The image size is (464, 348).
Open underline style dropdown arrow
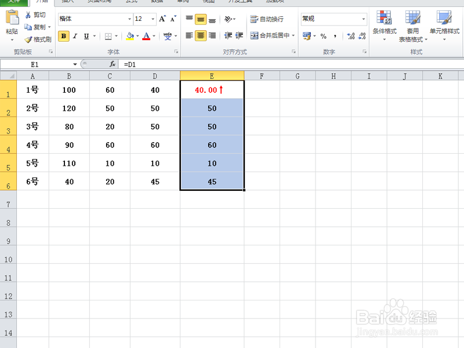pos(95,36)
